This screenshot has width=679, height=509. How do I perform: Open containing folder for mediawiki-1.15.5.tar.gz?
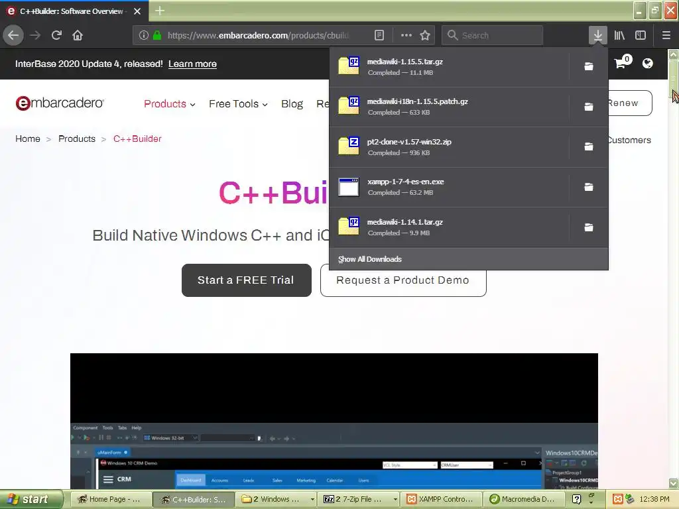point(589,66)
